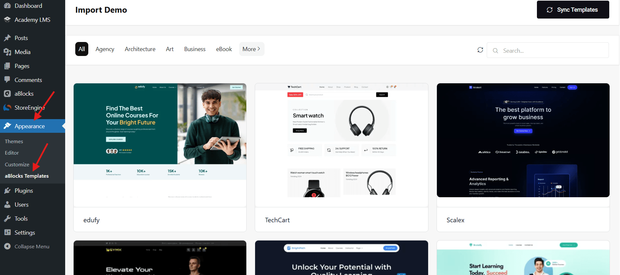Click the Scalex template title
This screenshot has height=275, width=620.
(455, 220)
